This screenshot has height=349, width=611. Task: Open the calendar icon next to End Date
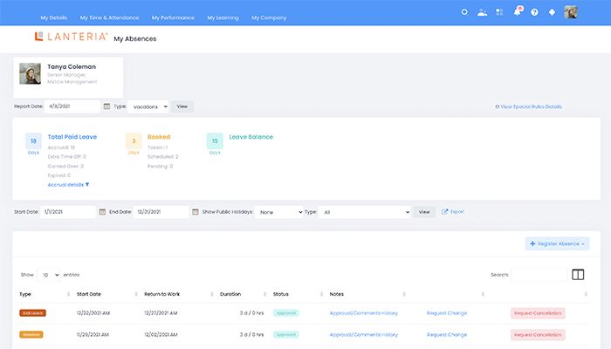pos(195,211)
